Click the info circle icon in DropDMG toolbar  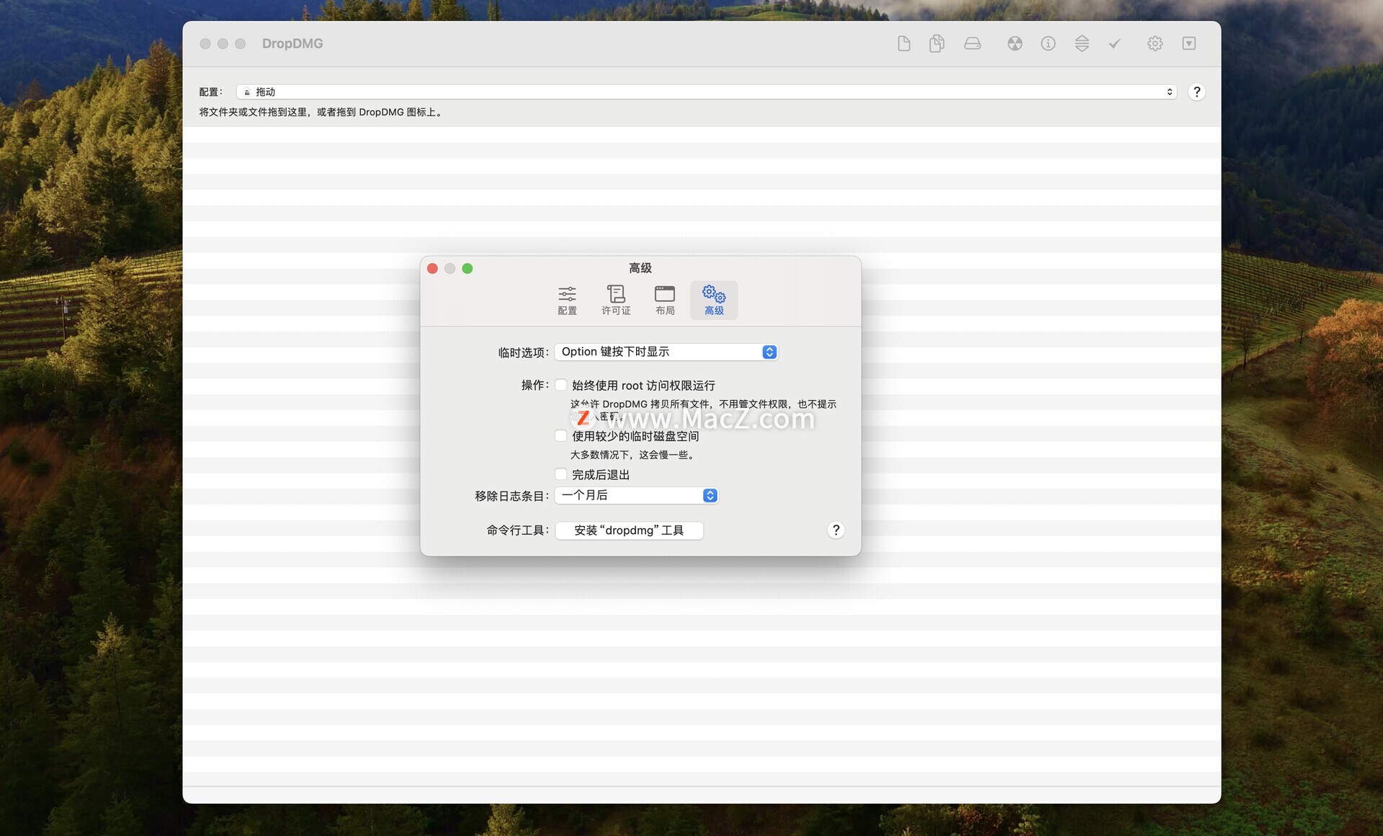pyautogui.click(x=1048, y=44)
